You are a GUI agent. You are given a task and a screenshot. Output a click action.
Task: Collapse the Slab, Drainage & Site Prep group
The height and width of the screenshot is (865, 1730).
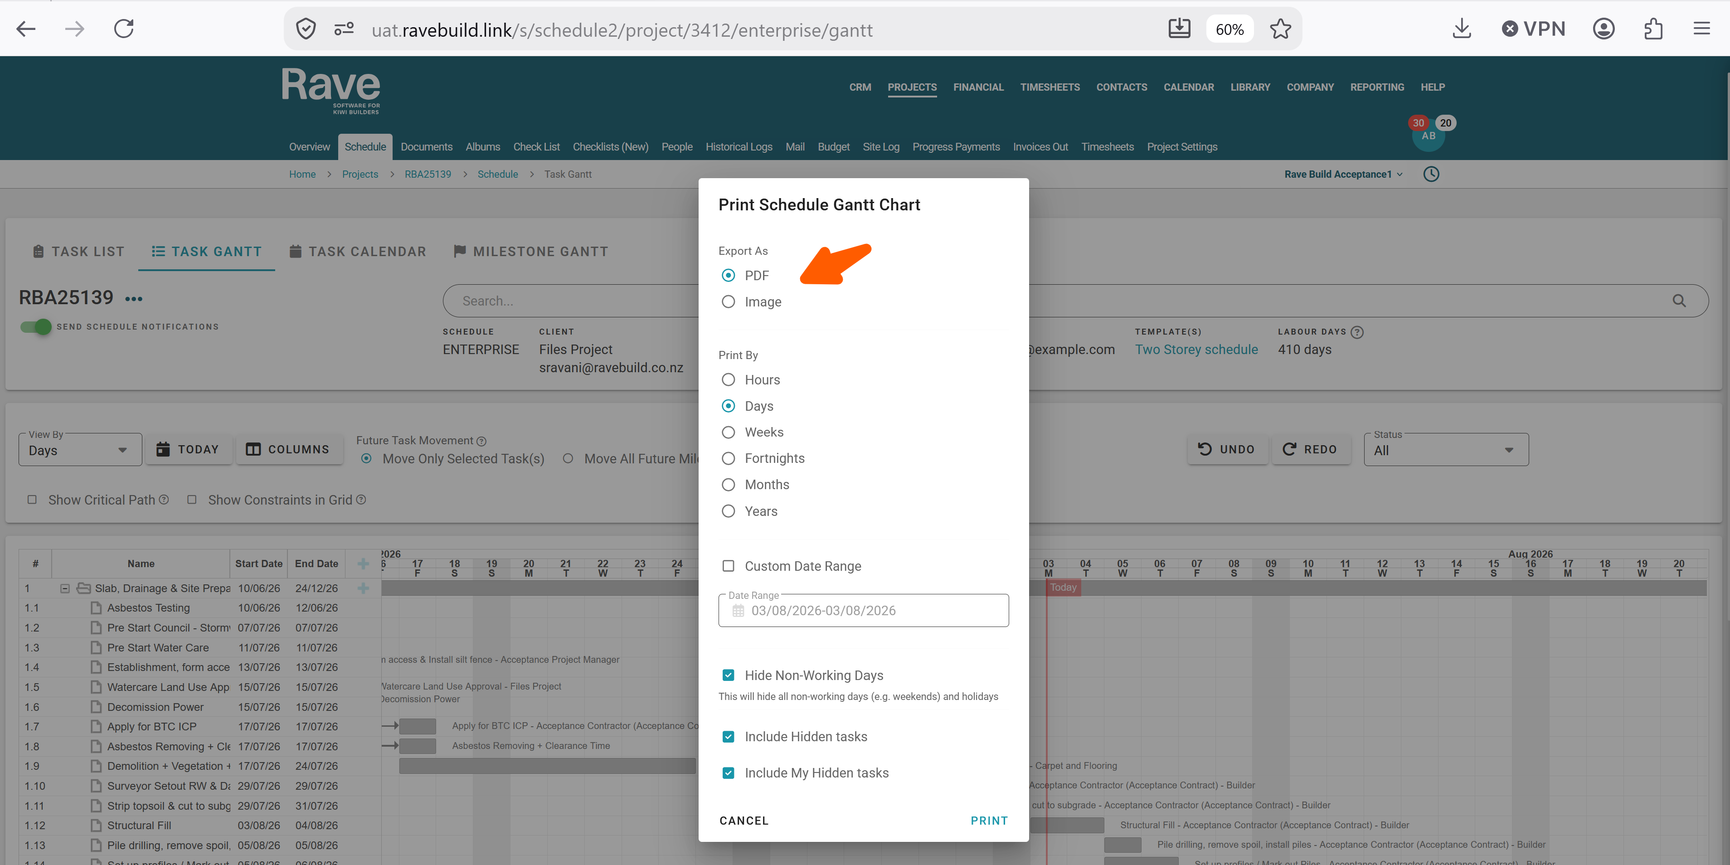pos(65,588)
